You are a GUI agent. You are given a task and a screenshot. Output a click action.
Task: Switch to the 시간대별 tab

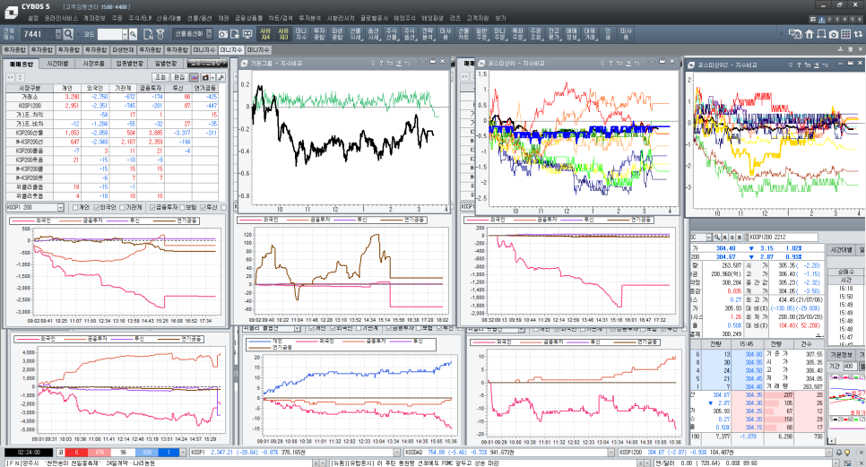[x=57, y=64]
